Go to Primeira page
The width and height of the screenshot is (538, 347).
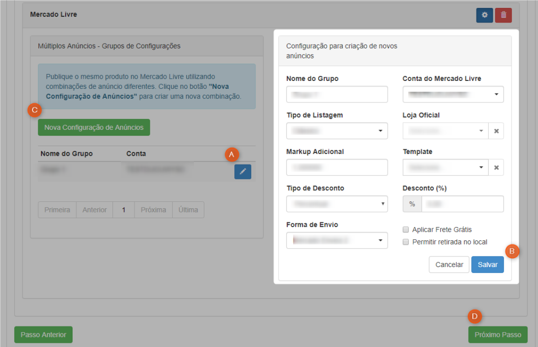[57, 210]
